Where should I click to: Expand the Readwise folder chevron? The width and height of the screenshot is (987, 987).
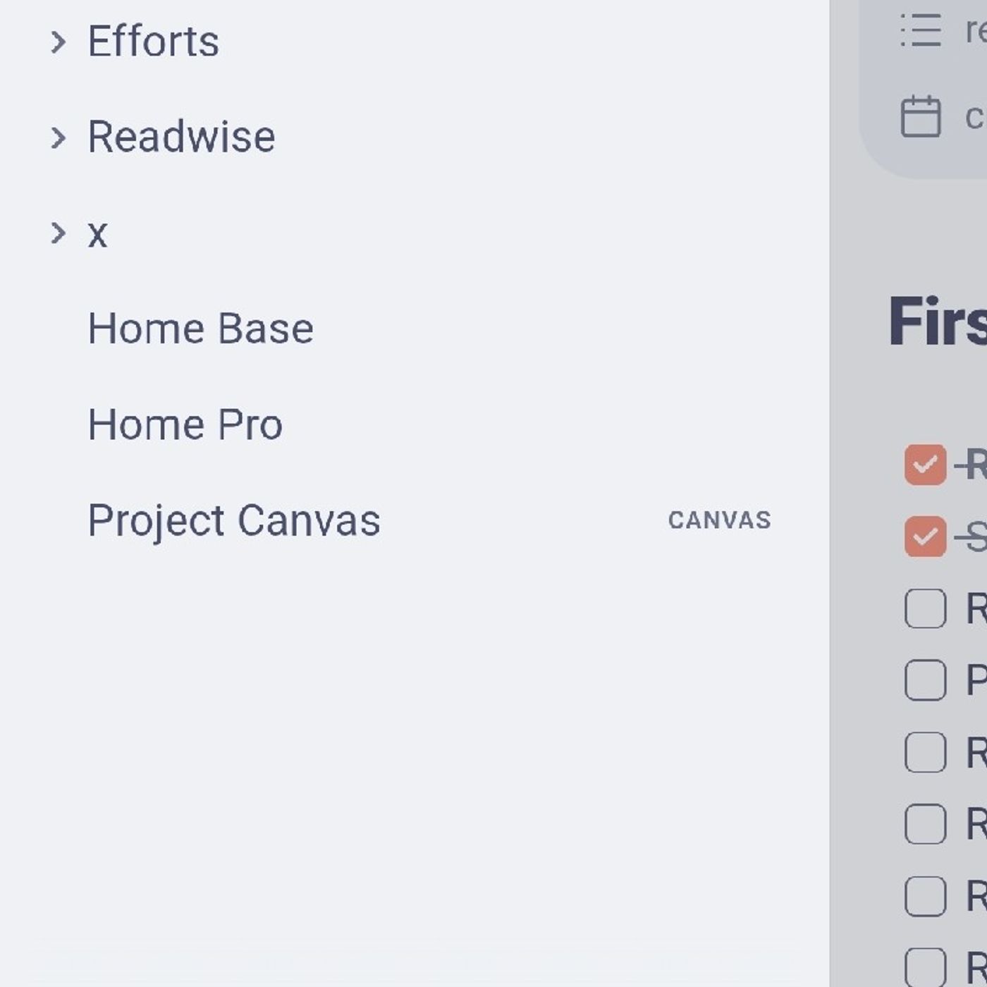(59, 137)
